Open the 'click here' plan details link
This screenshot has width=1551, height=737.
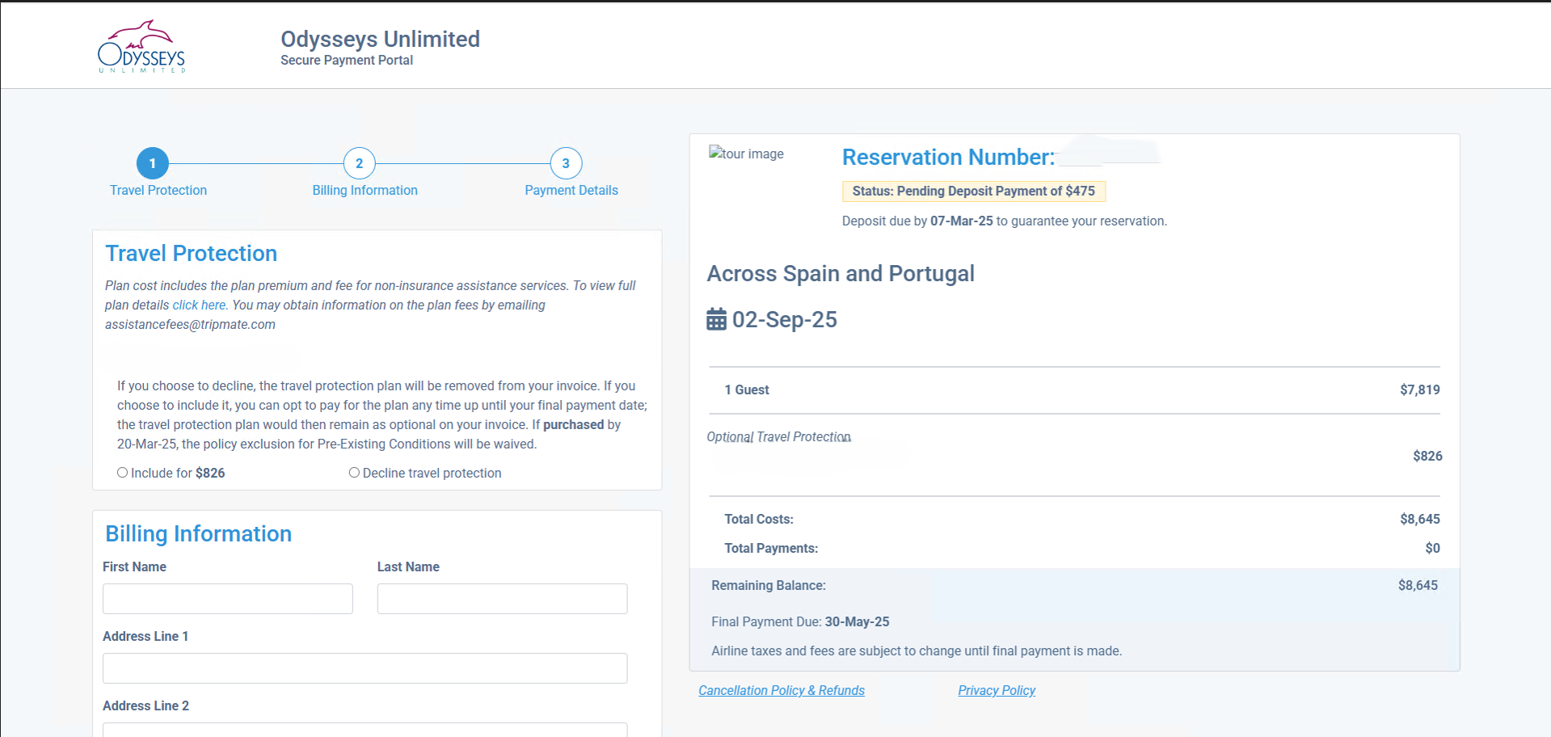pyautogui.click(x=199, y=305)
